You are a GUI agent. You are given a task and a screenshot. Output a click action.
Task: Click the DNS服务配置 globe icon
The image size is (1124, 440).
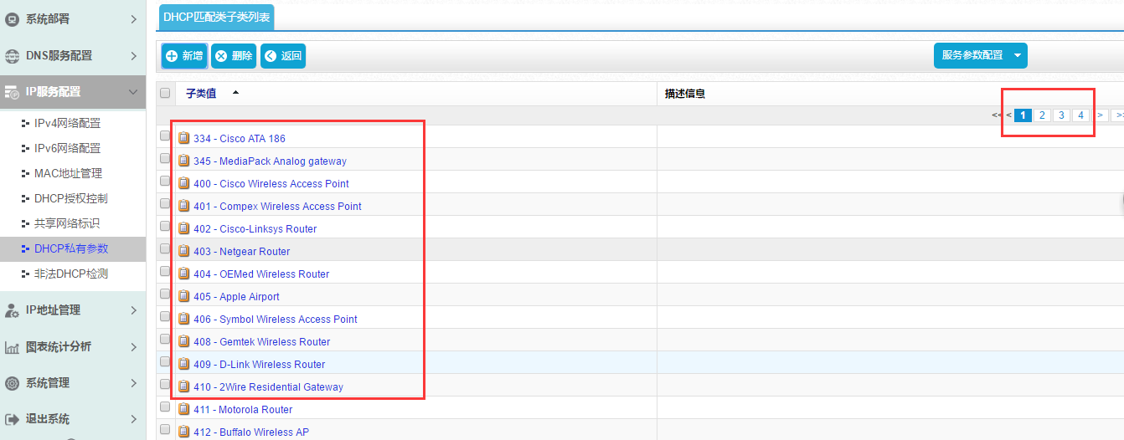coord(12,56)
